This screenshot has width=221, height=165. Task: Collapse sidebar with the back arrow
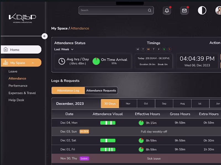[44, 36]
